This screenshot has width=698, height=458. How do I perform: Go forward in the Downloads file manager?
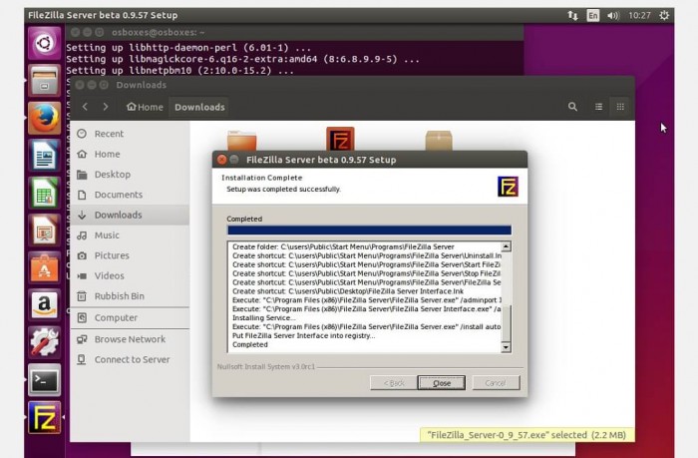click(x=106, y=107)
